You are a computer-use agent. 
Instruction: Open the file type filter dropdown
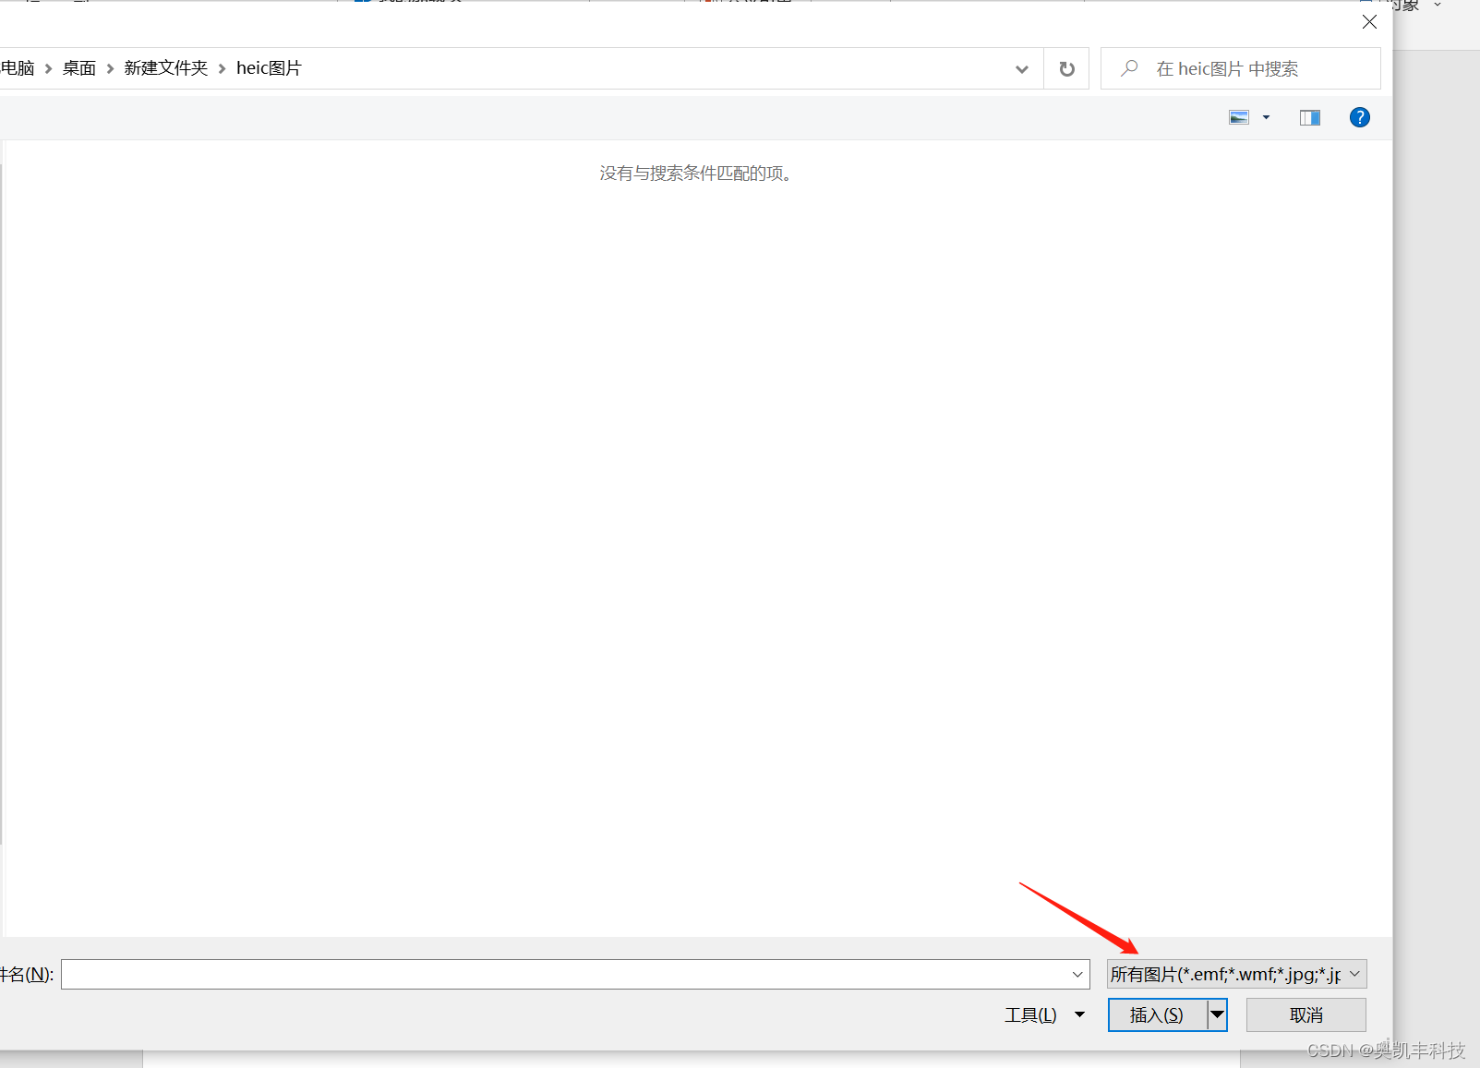coord(1236,974)
